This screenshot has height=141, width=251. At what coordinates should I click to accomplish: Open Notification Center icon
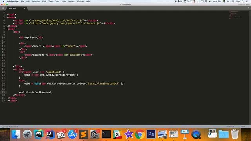(247, 2)
